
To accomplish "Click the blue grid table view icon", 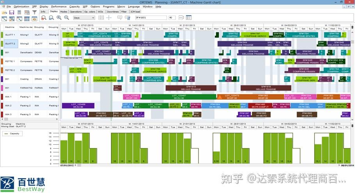I will coord(27,19).
